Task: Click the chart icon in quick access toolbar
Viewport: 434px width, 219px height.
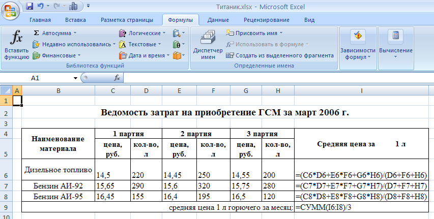Action: [x=73, y=6]
